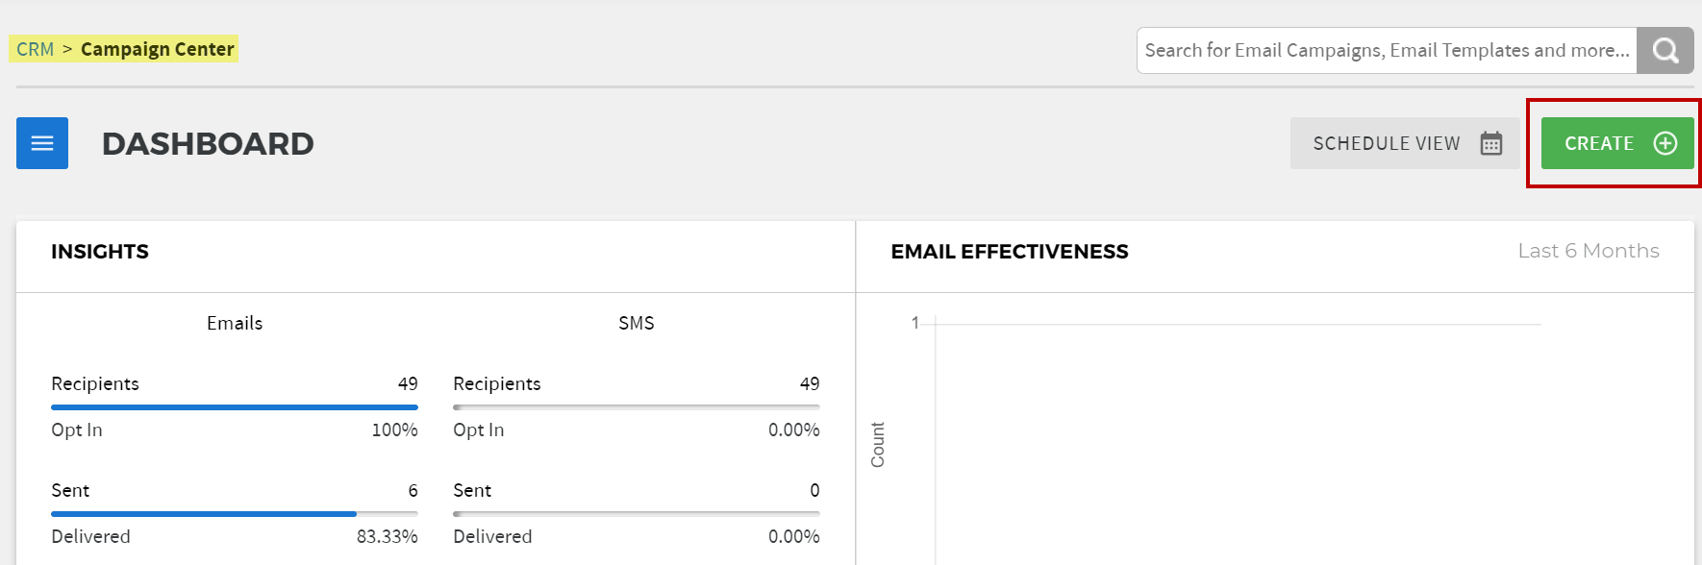Click the INSIGHTS panel title

point(100,252)
